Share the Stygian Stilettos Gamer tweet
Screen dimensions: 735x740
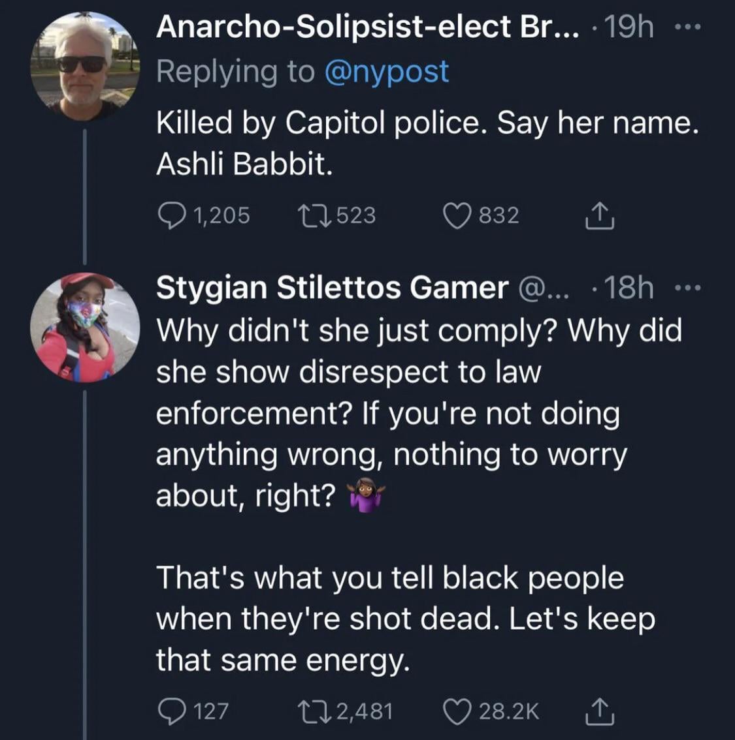[599, 711]
